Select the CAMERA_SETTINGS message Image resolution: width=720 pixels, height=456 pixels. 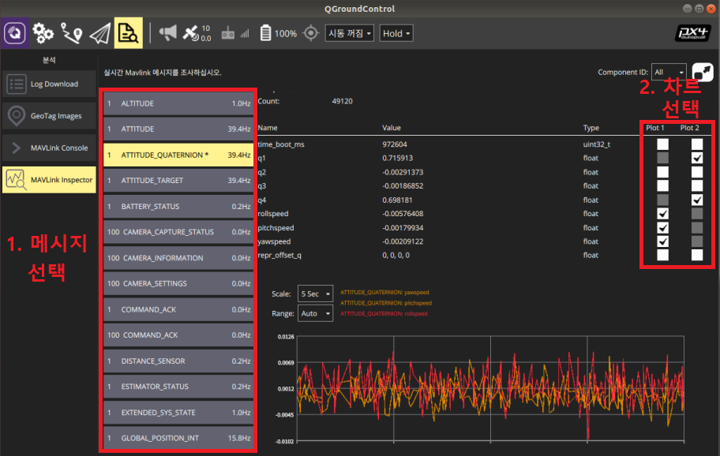[x=178, y=283]
